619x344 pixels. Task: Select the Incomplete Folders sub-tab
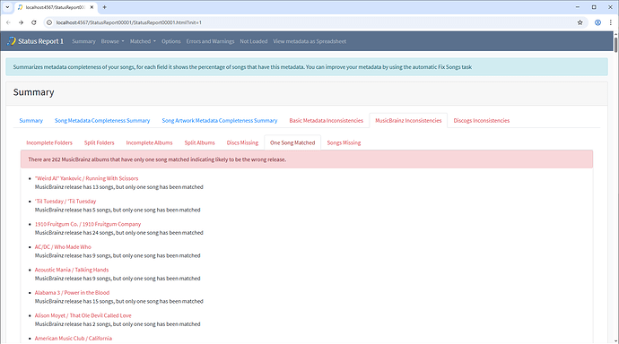click(x=49, y=142)
